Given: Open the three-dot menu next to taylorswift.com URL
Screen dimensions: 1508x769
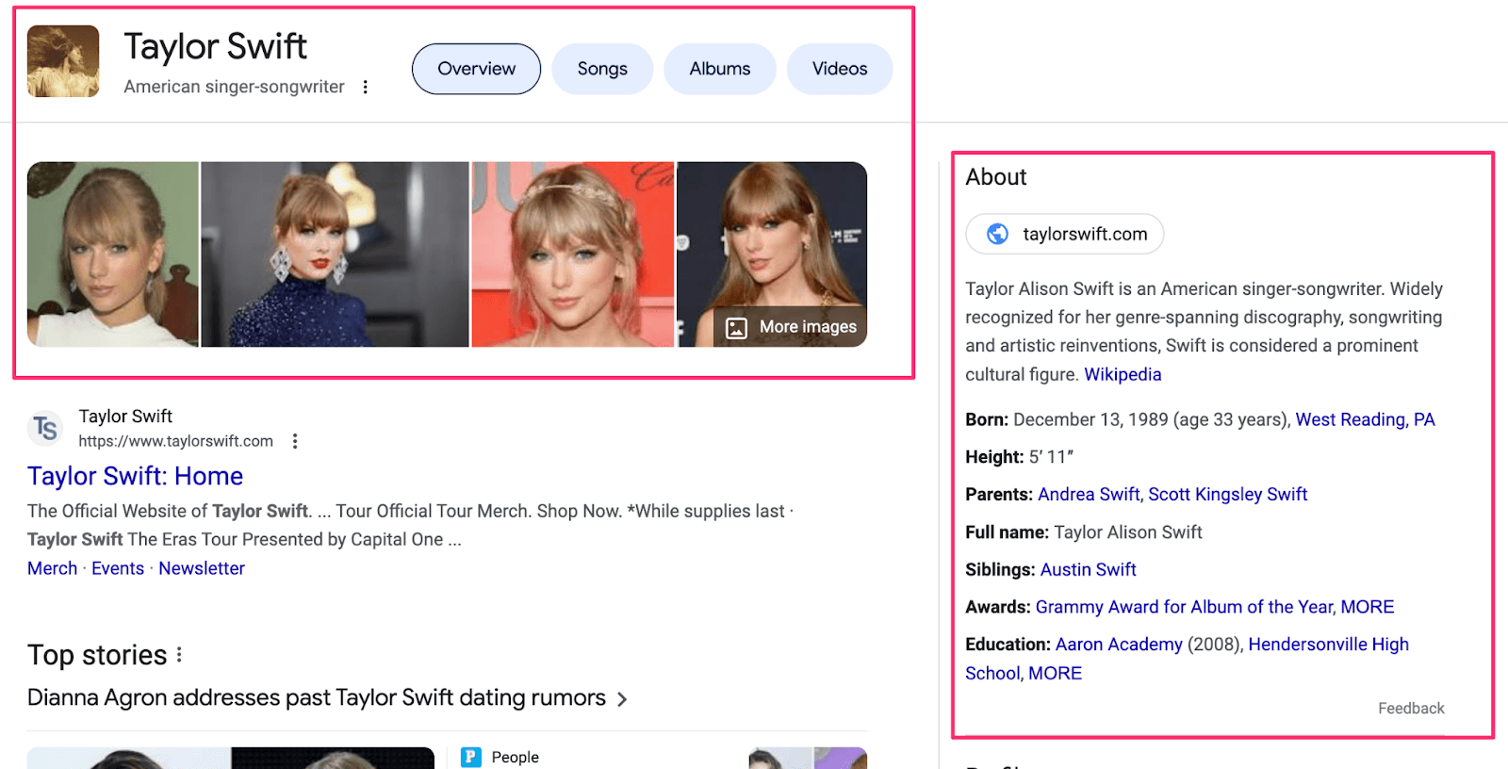Looking at the screenshot, I should pyautogui.click(x=295, y=441).
